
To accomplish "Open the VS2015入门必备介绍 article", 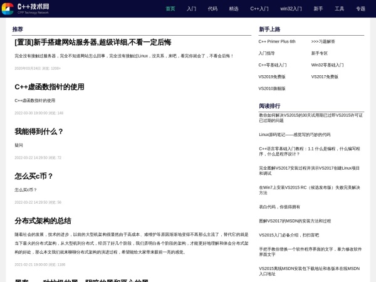I will click(289, 235).
